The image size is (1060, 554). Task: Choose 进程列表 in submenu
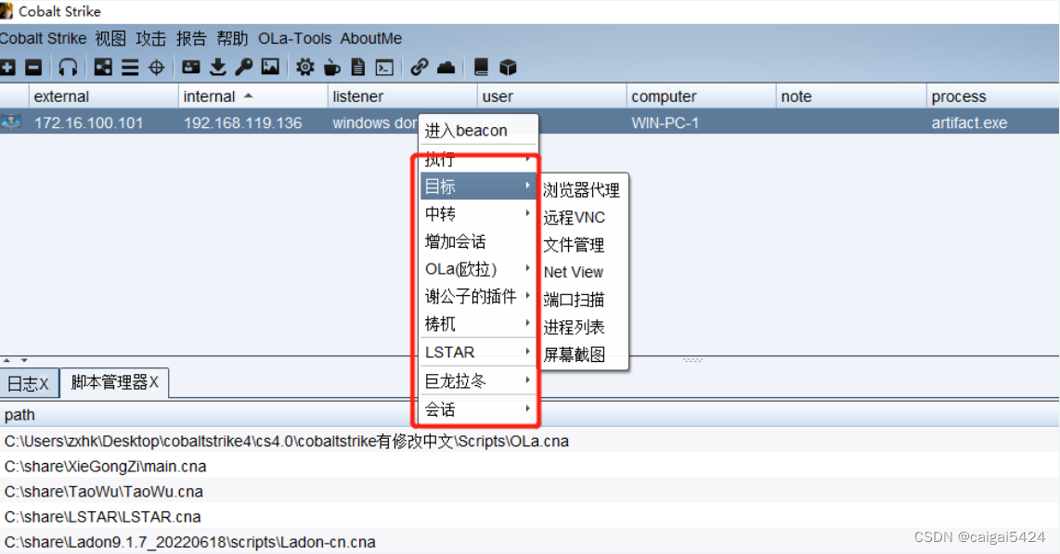point(583,327)
